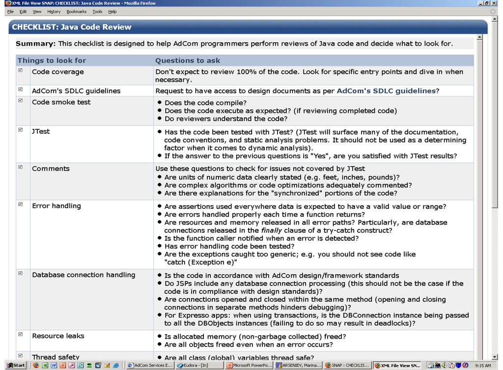The image size is (503, 370).
Task: Launch Excel from the quick launch bar
Action: [x=45, y=365]
